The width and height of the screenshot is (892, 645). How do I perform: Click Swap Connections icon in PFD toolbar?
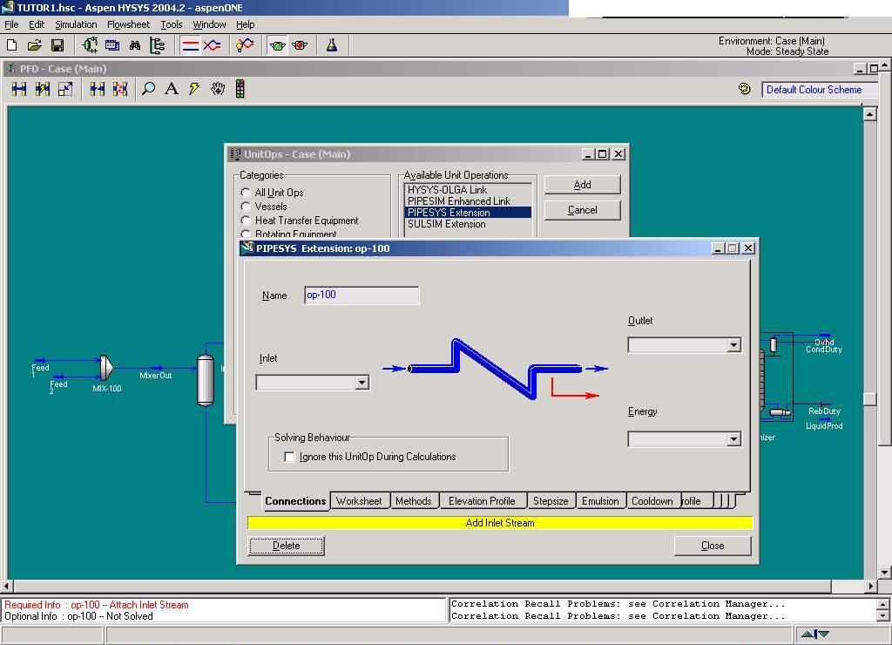120,89
